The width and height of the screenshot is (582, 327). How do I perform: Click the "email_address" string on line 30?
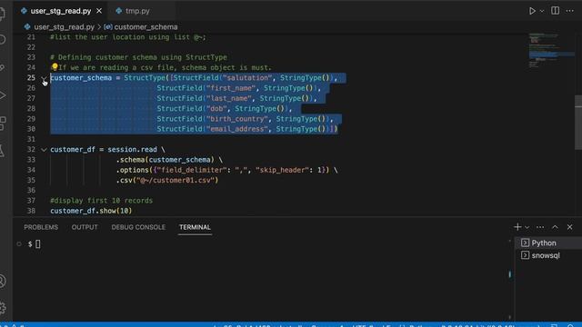click(x=237, y=129)
